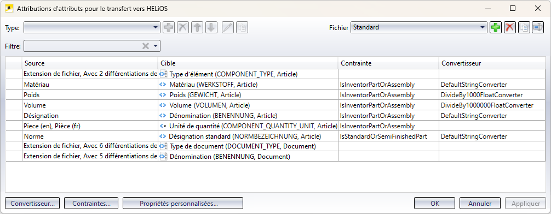Click the red X delete-file icon
Viewport: 551px width, 214px height.
(509, 27)
